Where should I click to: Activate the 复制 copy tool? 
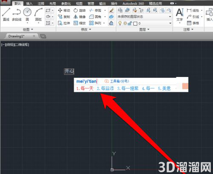[64, 17]
